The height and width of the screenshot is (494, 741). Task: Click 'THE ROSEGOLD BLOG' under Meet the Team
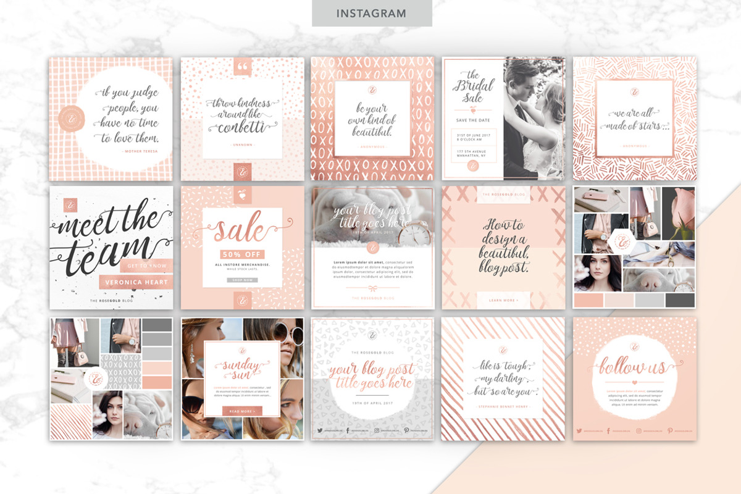tap(111, 301)
